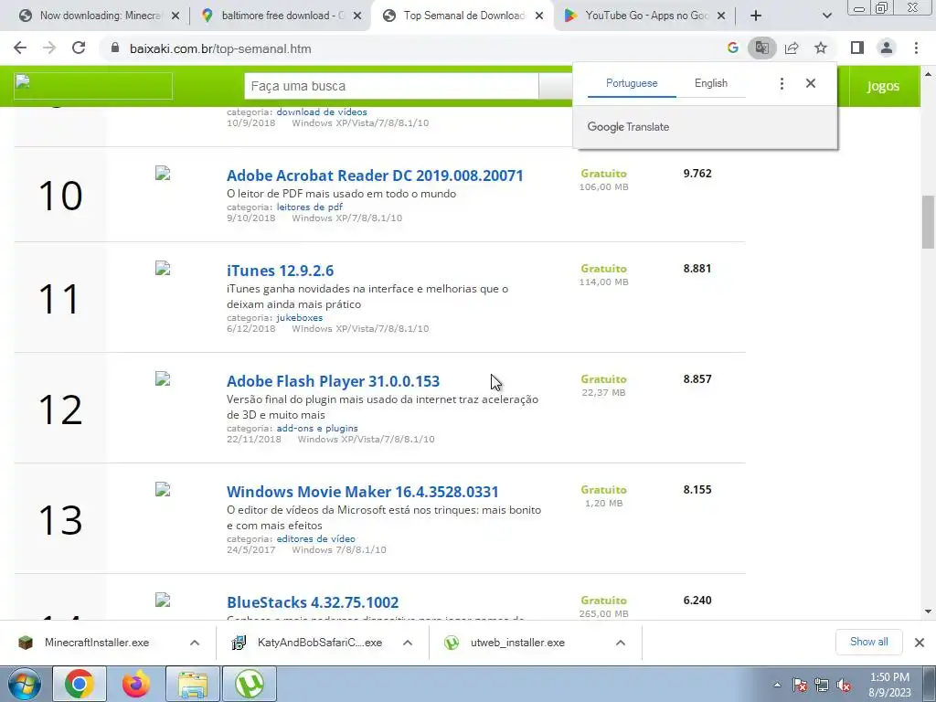Expand MinecraftInstaller.exe download options
The width and height of the screenshot is (936, 702).
pyautogui.click(x=195, y=643)
